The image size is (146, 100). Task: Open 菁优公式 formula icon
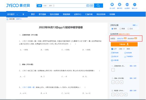(135, 4)
